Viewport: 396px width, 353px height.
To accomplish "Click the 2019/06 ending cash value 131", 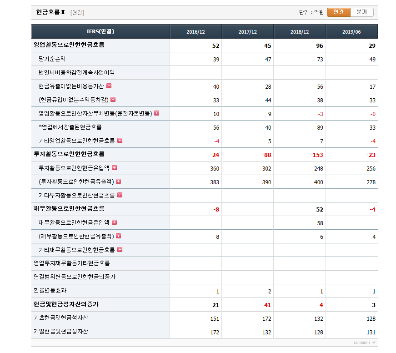I will tap(371, 332).
